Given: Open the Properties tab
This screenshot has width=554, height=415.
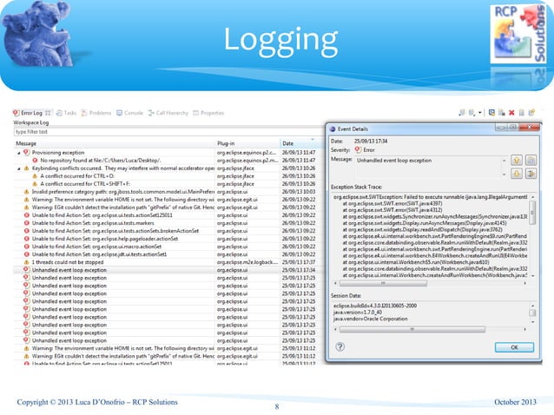Looking at the screenshot, I should [x=208, y=113].
